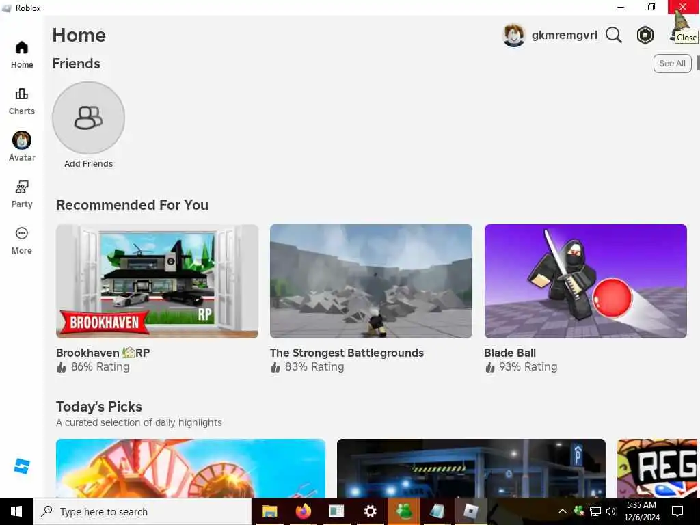Click The Strongest Battlegrounds title text
Viewport: 700px width, 525px height.
(x=347, y=353)
